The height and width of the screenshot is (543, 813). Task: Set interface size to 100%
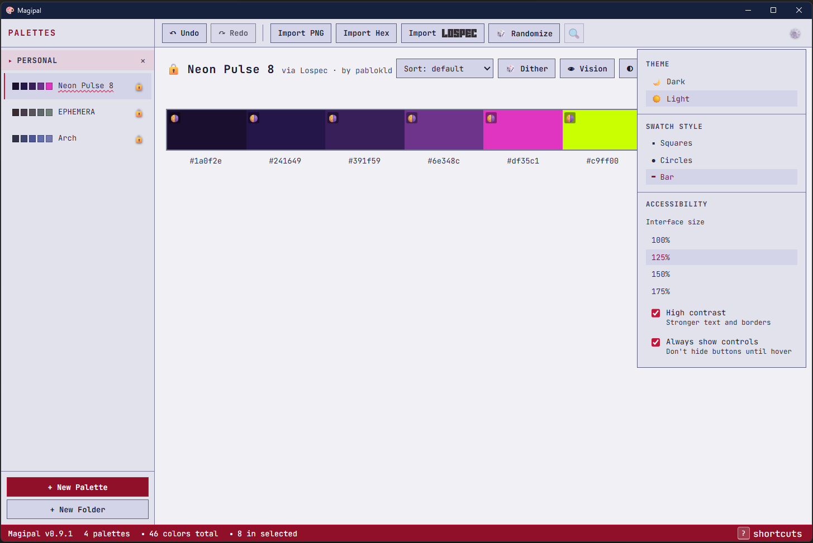click(x=721, y=240)
